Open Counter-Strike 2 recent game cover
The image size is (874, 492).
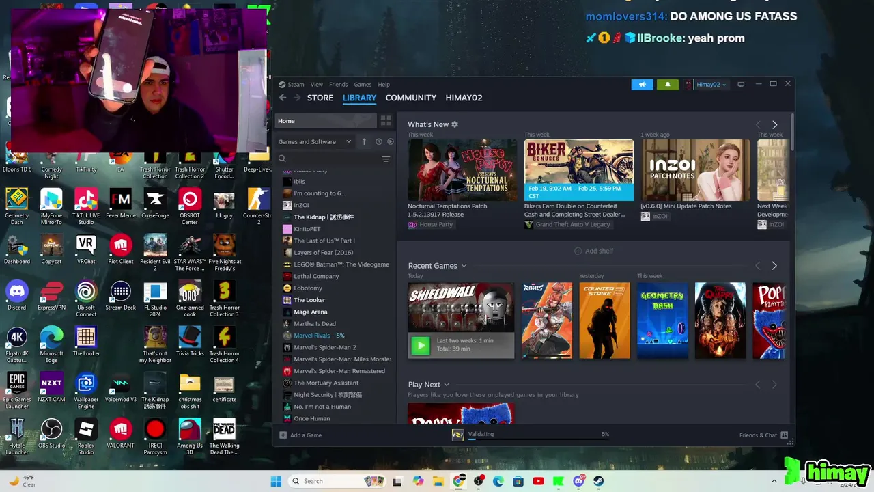click(x=605, y=320)
